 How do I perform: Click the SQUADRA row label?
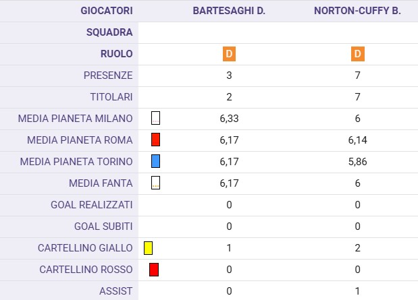(x=109, y=32)
